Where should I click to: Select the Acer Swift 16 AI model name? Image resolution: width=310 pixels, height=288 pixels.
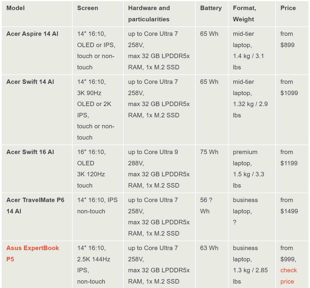(30, 152)
